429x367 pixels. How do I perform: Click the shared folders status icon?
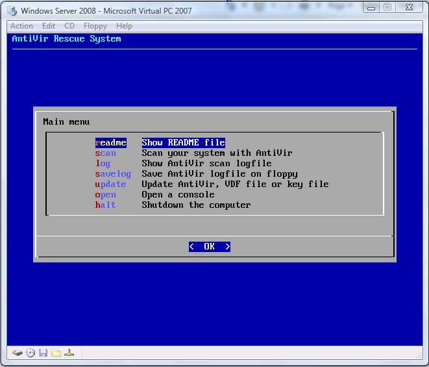(x=56, y=353)
